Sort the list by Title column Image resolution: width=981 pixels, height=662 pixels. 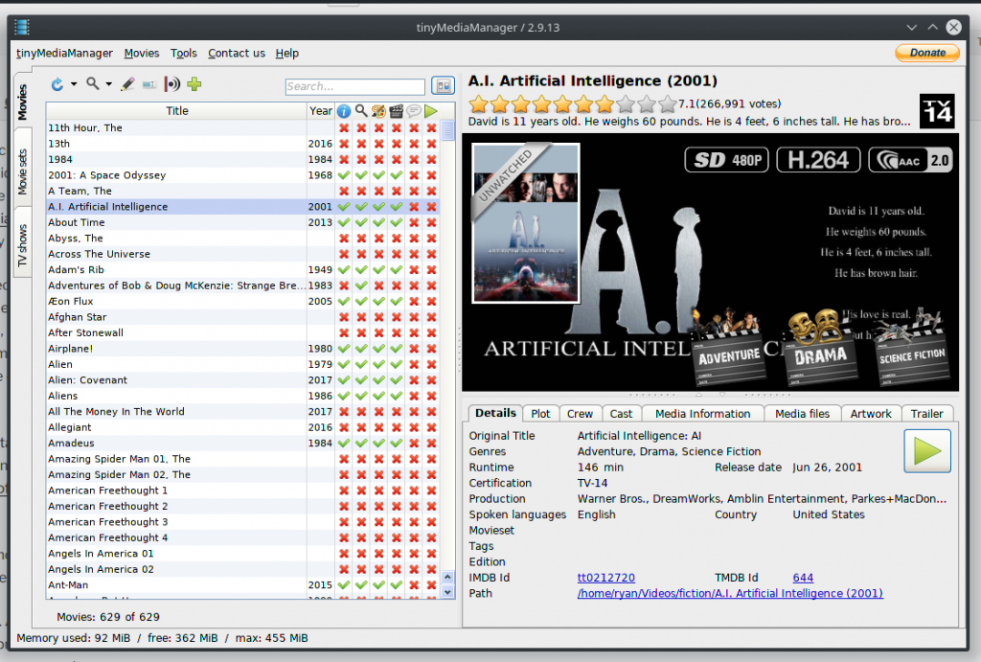pos(176,111)
